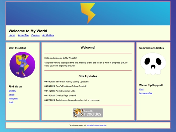
Task: Click the Site Updates heading
Action: 88,76
